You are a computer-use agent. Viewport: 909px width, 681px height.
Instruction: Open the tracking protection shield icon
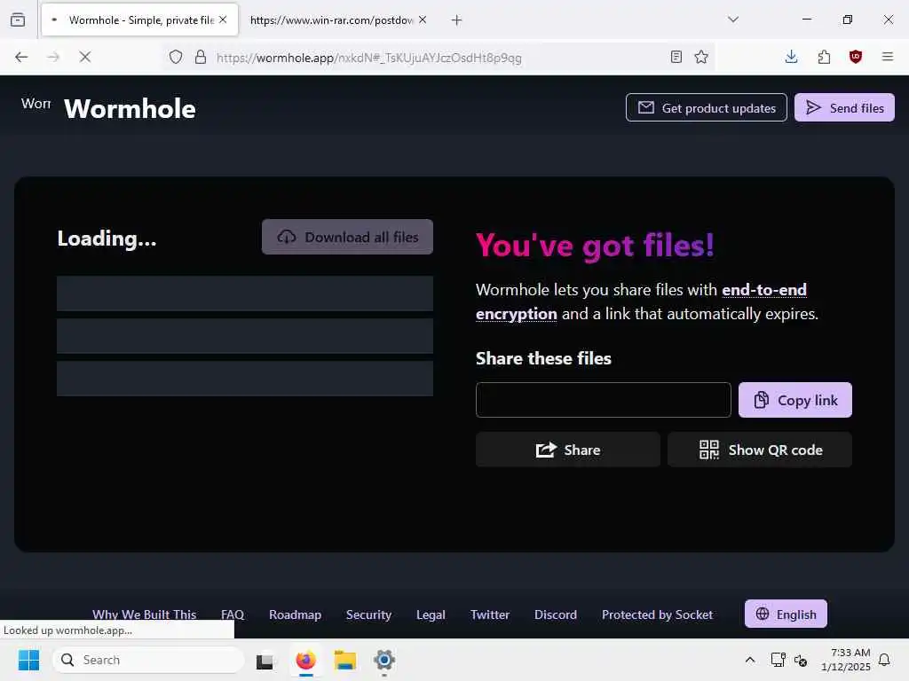(176, 57)
